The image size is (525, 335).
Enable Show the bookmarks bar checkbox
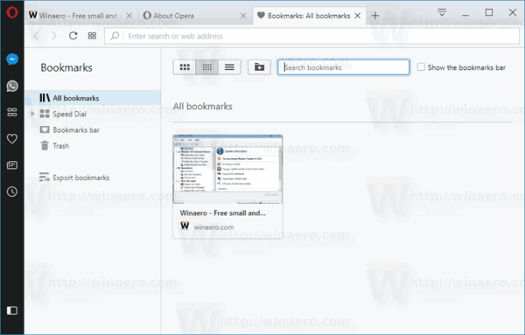click(421, 67)
